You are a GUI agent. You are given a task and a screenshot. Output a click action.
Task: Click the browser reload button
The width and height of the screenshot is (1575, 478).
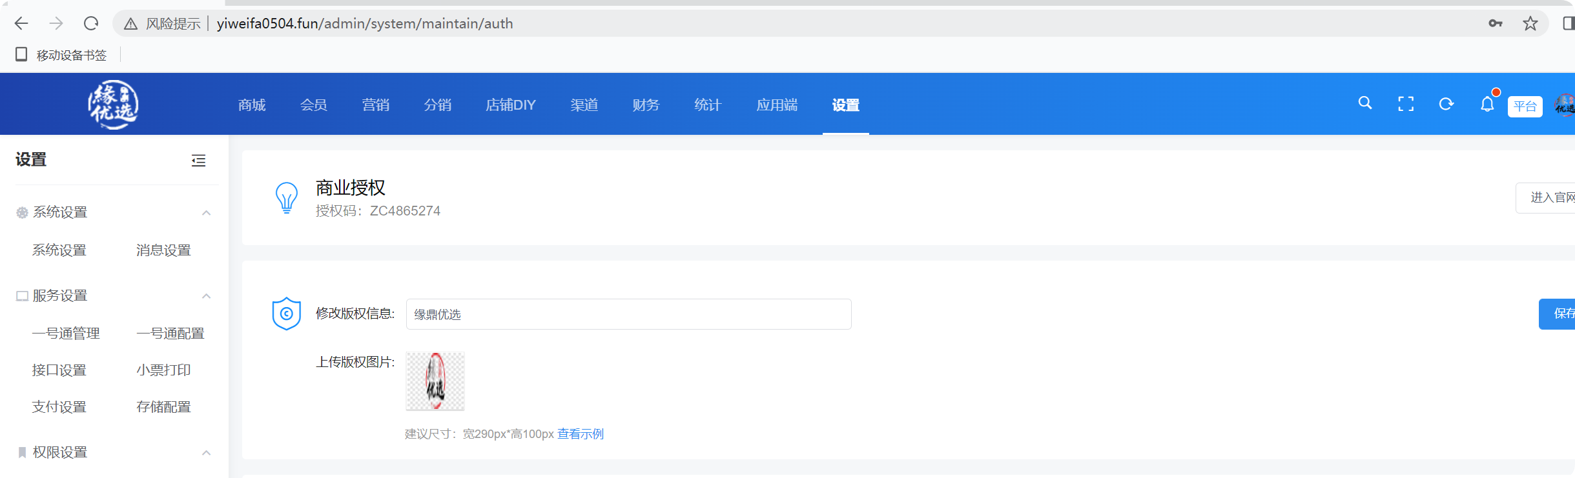(91, 24)
